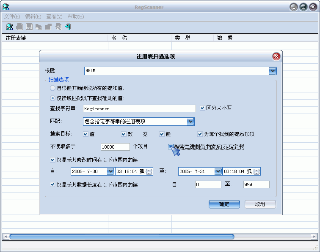Open the 帮助(H) menu
The image size is (320, 252).
click(76, 16)
